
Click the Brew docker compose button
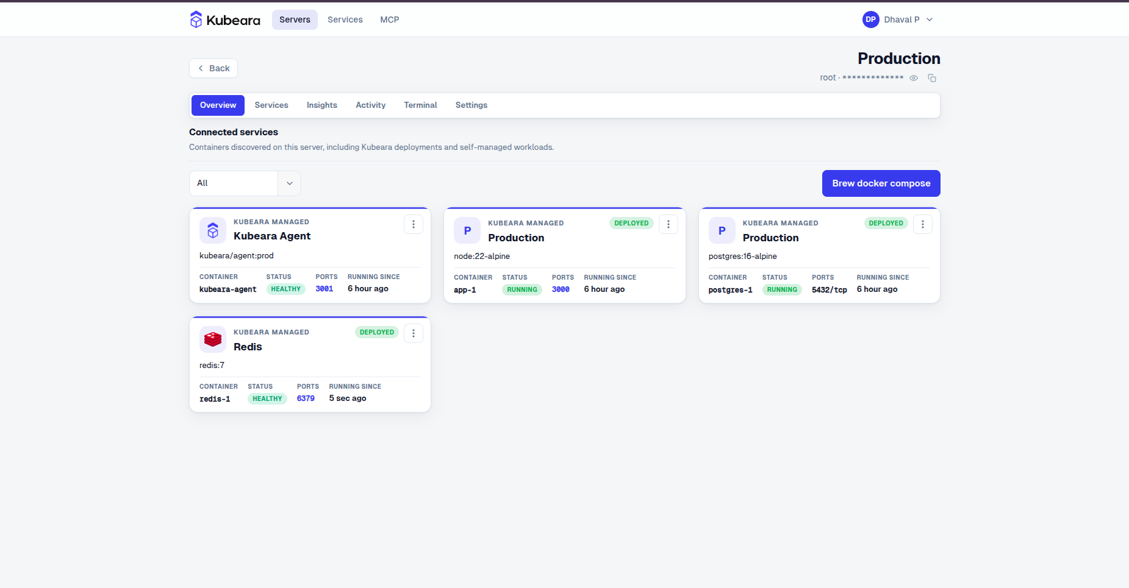[881, 183]
